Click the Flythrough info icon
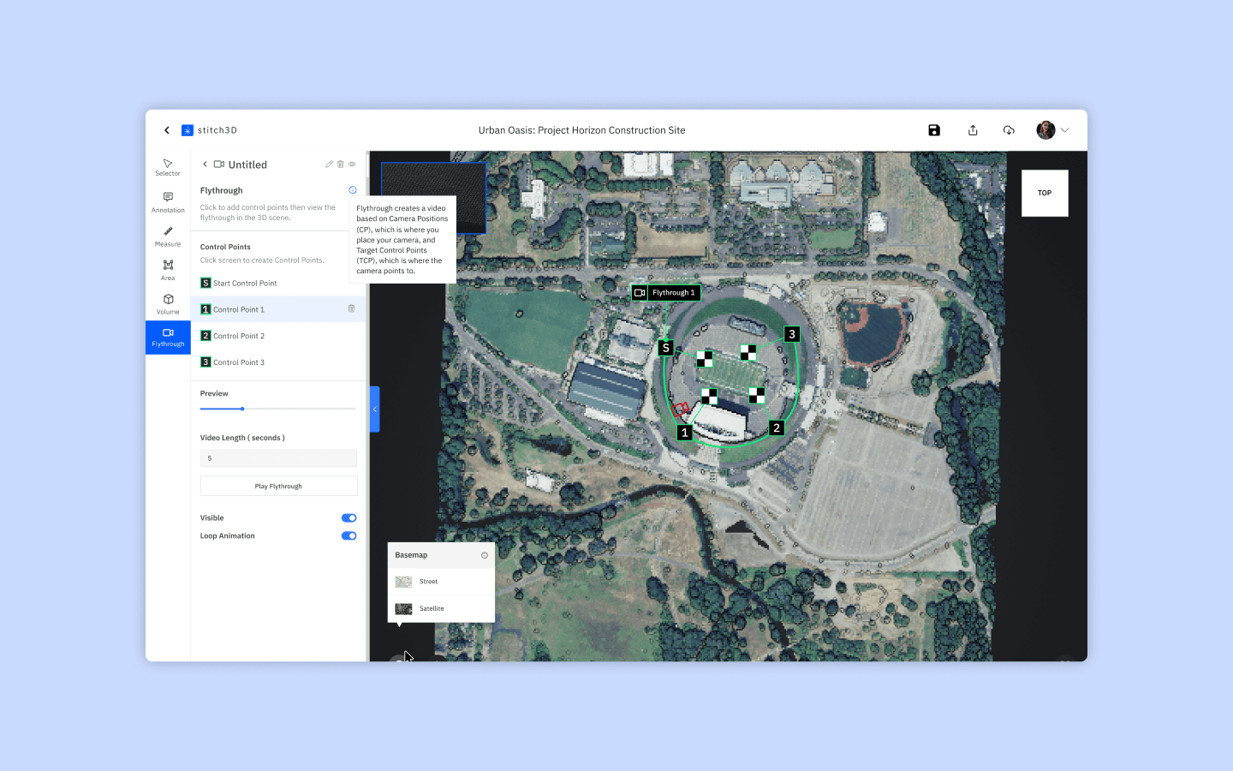Screen dimensions: 1233x771 click(x=353, y=190)
